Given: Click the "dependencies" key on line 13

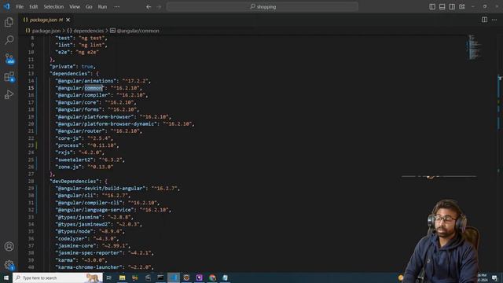Looking at the screenshot, I should tap(70, 73).
